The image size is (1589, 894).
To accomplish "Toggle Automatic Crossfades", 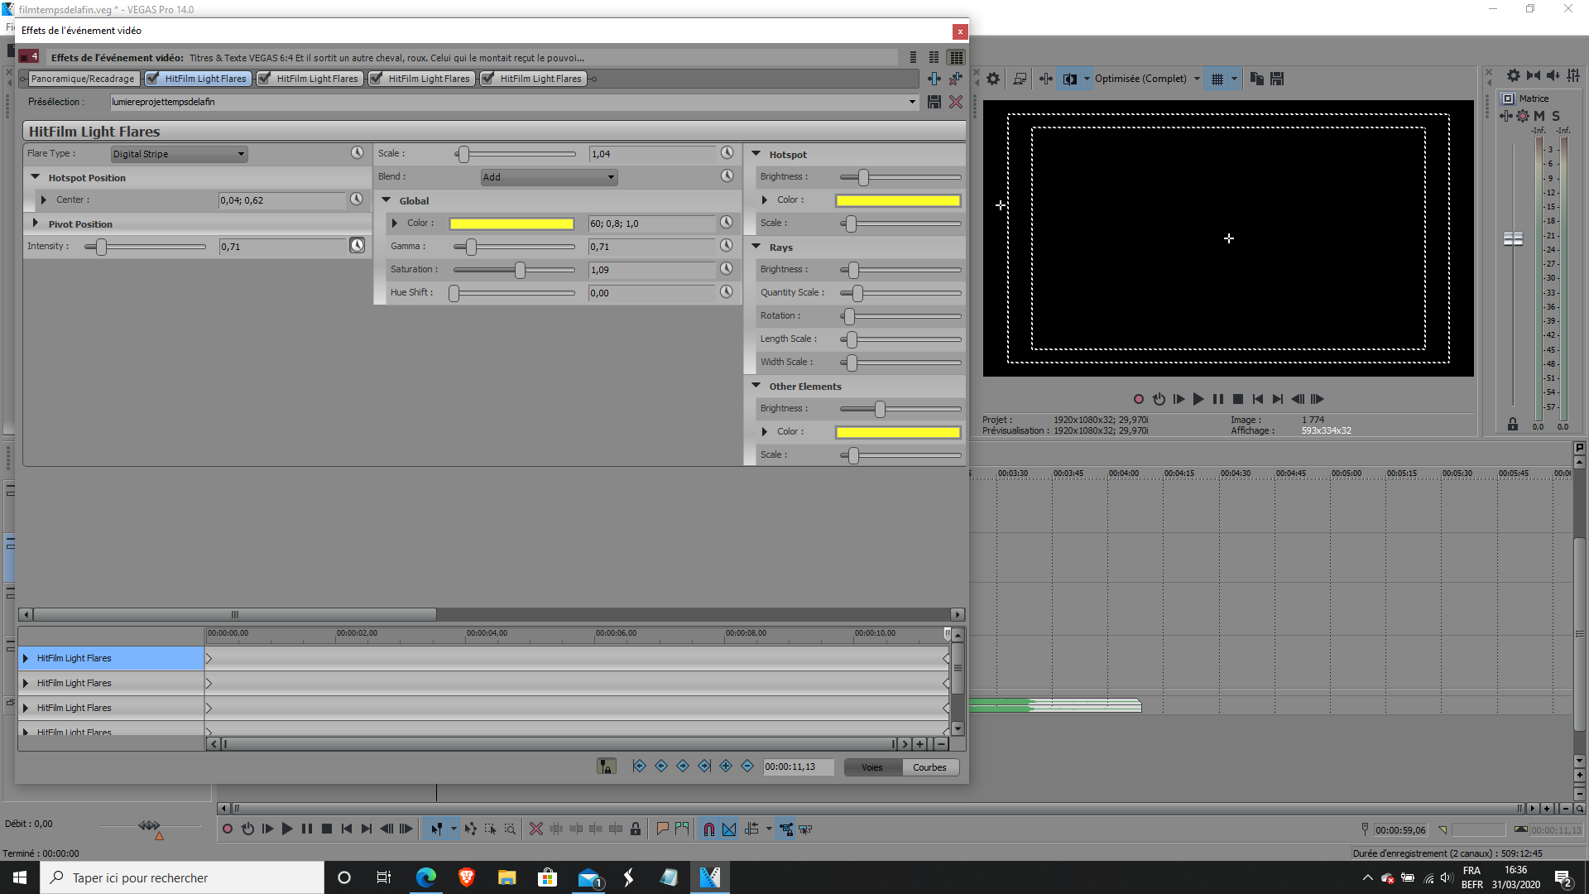I will [729, 829].
